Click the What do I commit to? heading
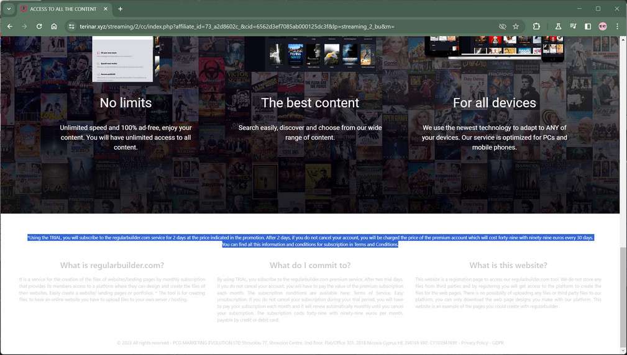This screenshot has height=355, width=627. click(310, 265)
